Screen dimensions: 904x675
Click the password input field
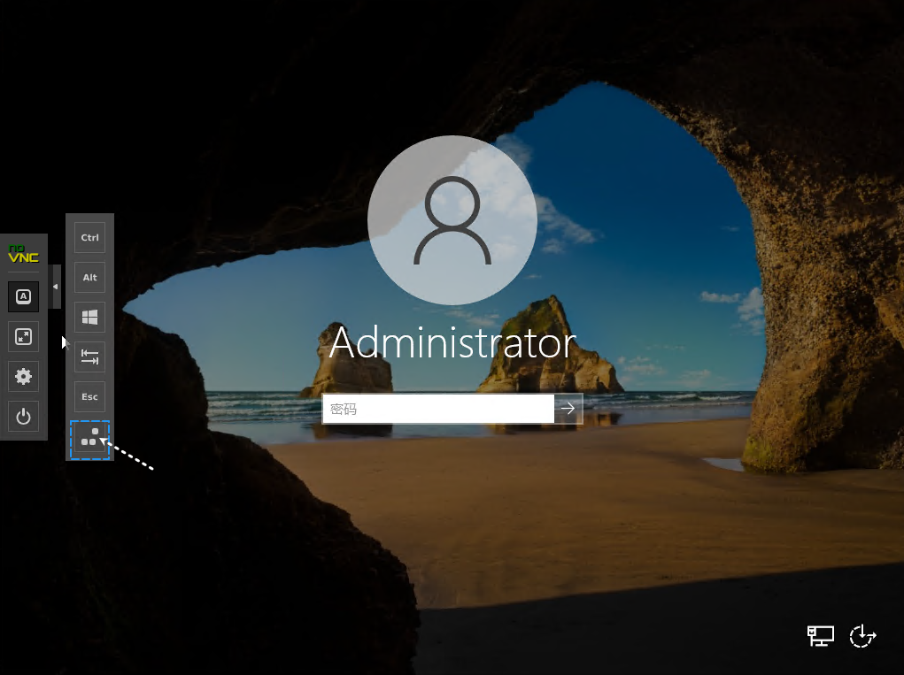click(x=438, y=409)
